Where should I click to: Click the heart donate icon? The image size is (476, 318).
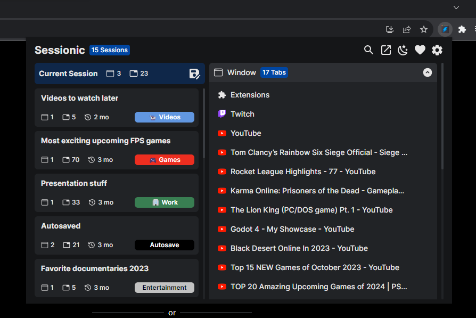[420, 50]
